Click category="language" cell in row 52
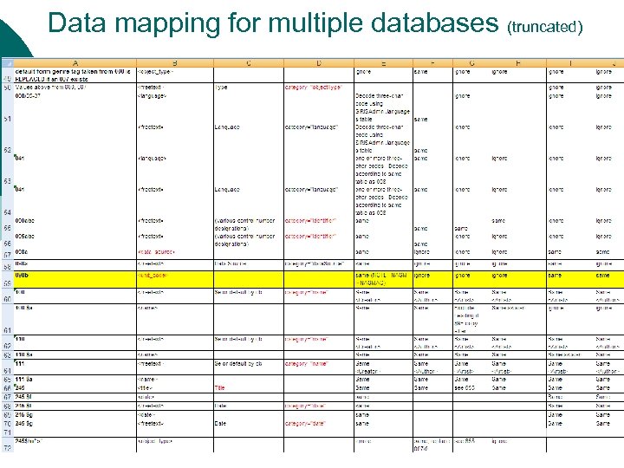The image size is (624, 468). tap(319, 139)
